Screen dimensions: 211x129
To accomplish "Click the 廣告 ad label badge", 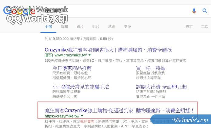I will pos(49,55).
